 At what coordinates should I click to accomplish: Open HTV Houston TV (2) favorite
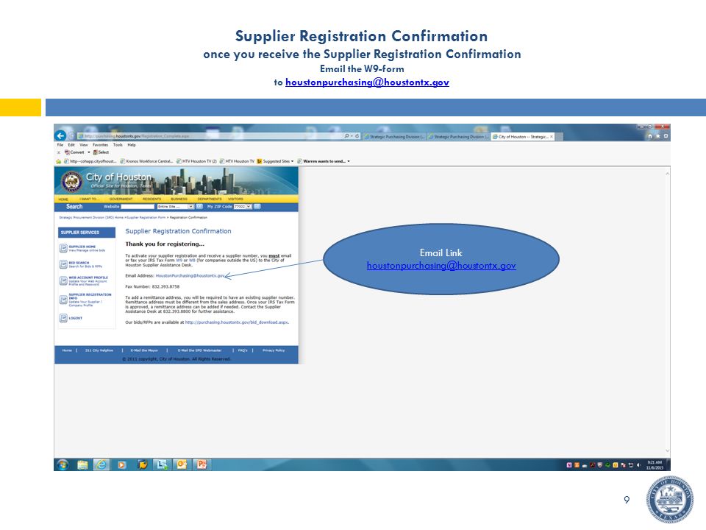pos(197,161)
